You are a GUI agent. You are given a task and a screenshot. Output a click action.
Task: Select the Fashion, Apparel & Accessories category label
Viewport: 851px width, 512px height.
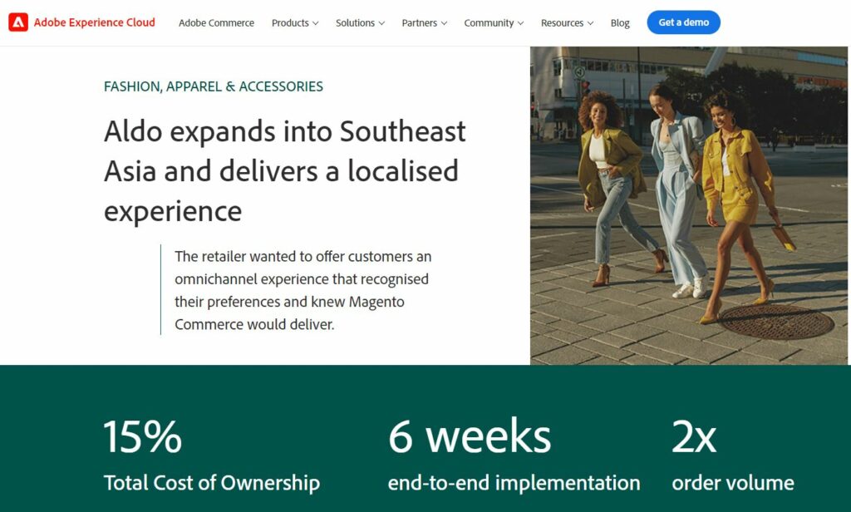point(214,86)
